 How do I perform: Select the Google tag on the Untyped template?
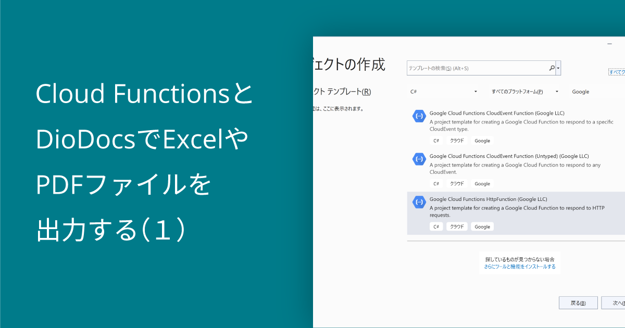tap(482, 183)
